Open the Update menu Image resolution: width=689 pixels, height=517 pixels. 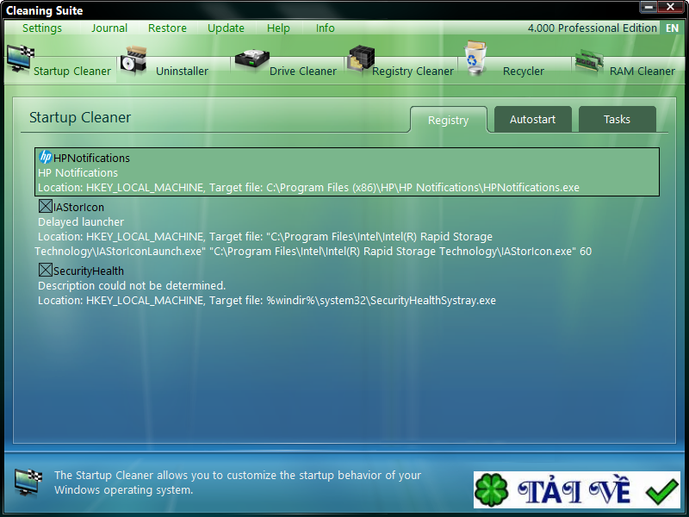tap(226, 28)
